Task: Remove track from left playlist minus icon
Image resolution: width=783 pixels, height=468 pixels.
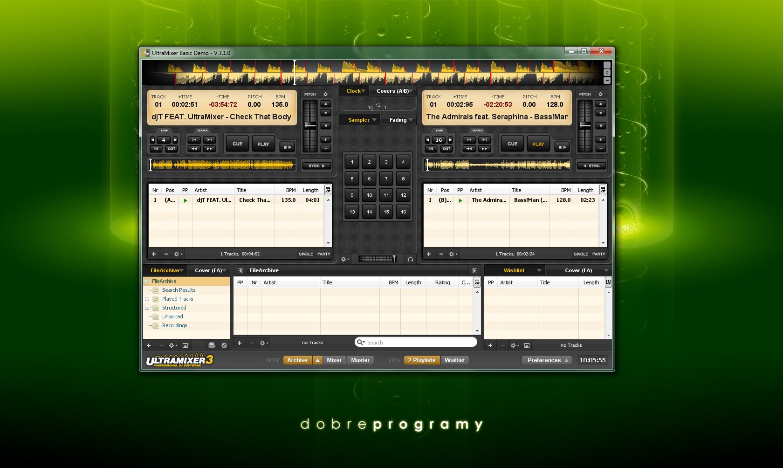Action: [166, 254]
